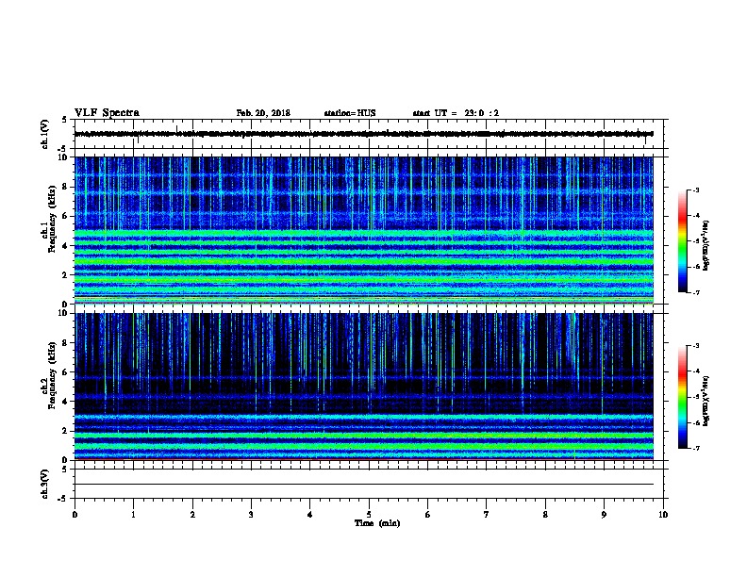Click time axis tick label '0'
The width and height of the screenshot is (747, 577).
(x=75, y=515)
